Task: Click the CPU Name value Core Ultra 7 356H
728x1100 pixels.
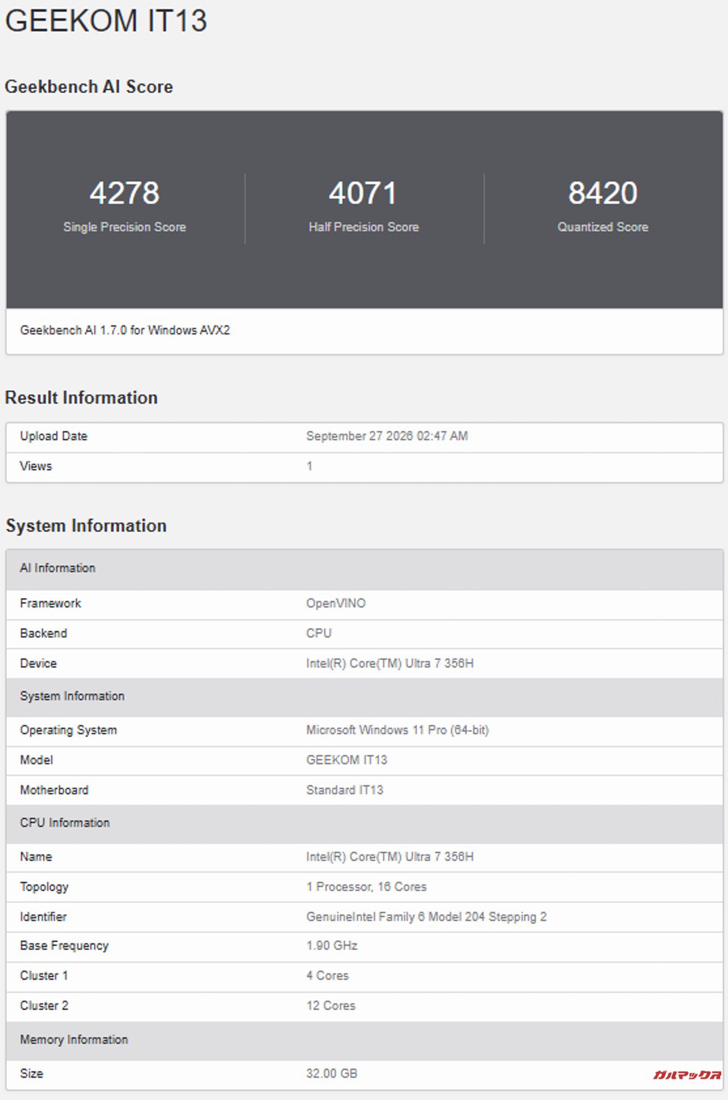Action: (390, 857)
